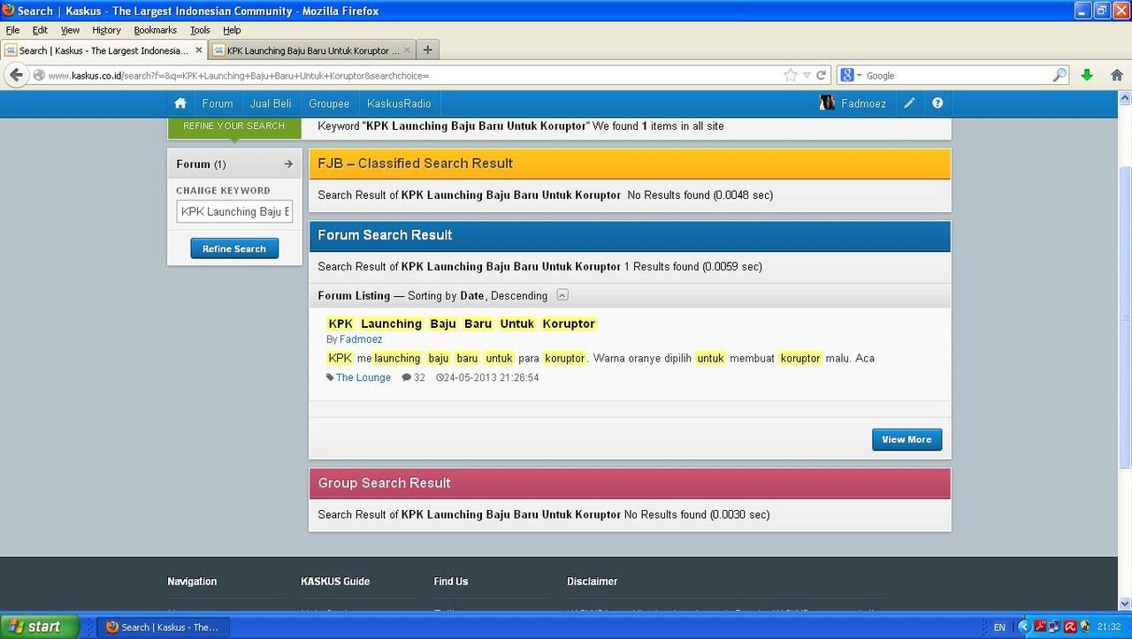
Task: Open the downloads green arrow icon
Action: tap(1088, 75)
